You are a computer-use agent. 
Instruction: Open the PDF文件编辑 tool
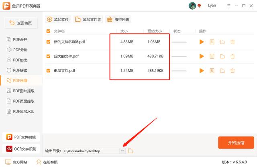21,137
